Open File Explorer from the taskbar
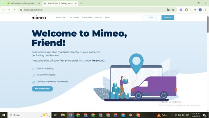 [x=63, y=115]
